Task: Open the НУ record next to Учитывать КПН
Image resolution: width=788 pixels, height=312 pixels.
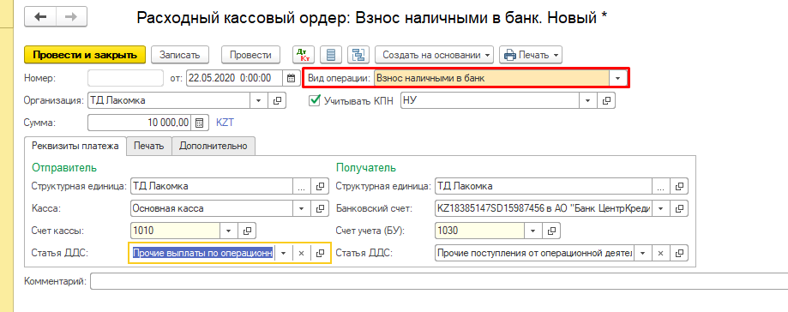Action: click(x=606, y=100)
